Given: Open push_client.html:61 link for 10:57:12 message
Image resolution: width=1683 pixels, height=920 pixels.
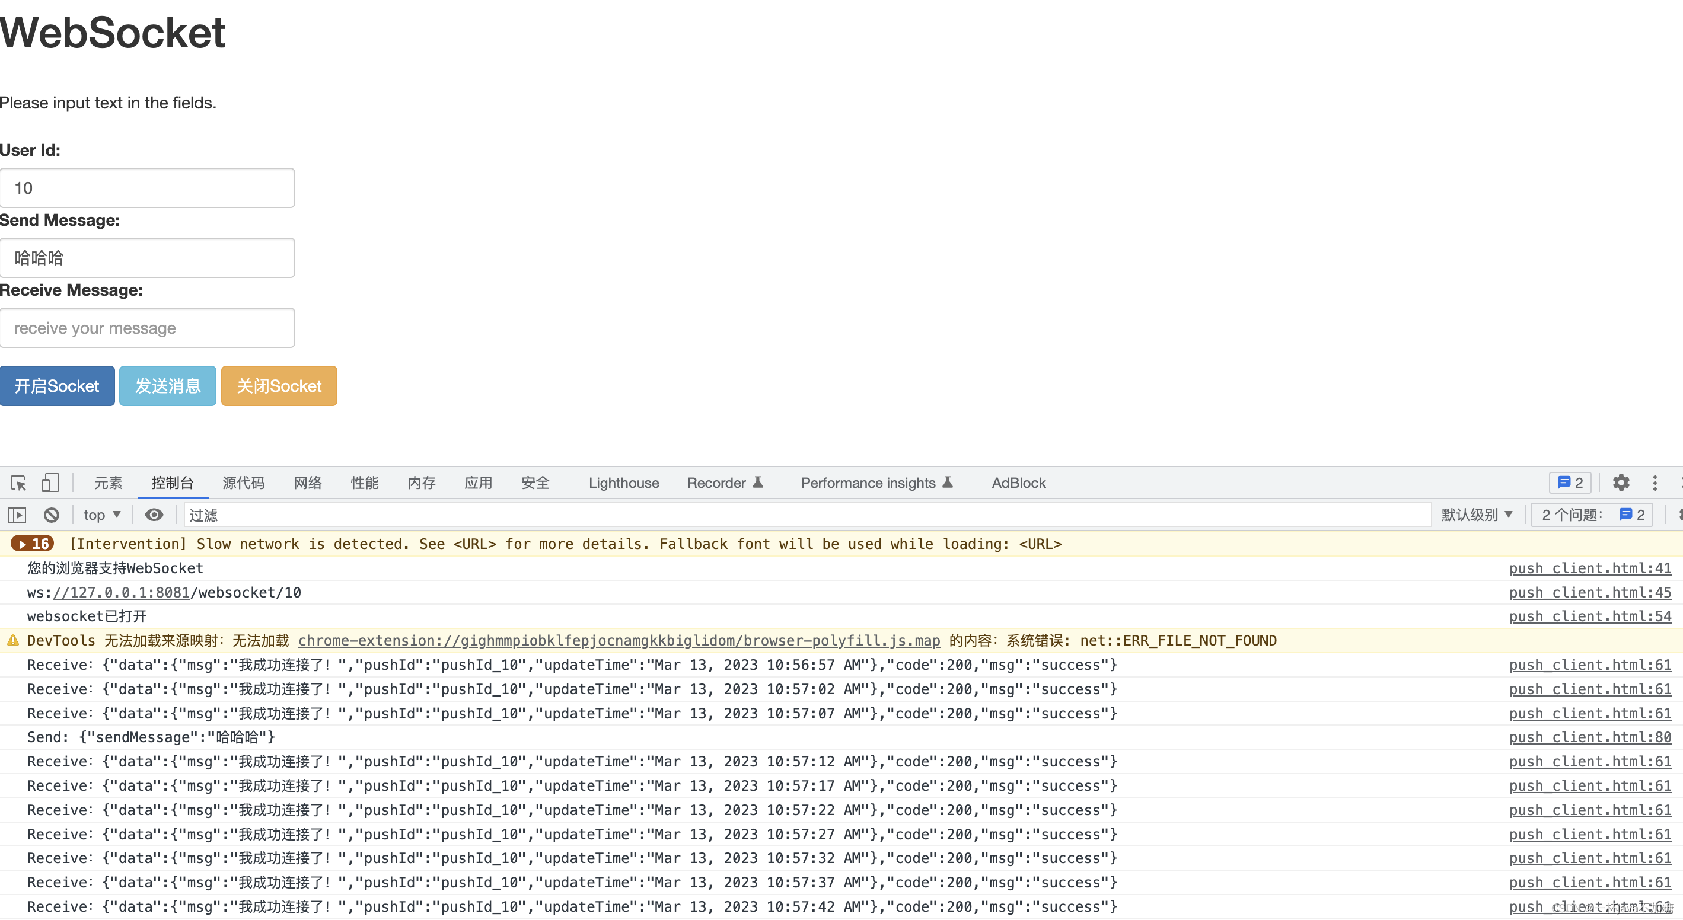Looking at the screenshot, I should pos(1590,761).
